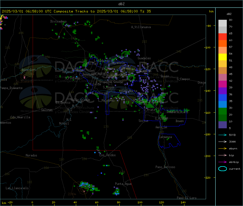The height and width of the screenshot is (206, 243).
Task: Click the yellow eburn arrow legend icon
Action: click(222, 149)
